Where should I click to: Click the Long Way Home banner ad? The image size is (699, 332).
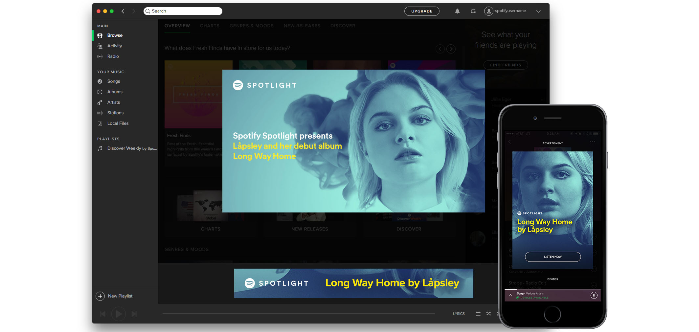354,283
